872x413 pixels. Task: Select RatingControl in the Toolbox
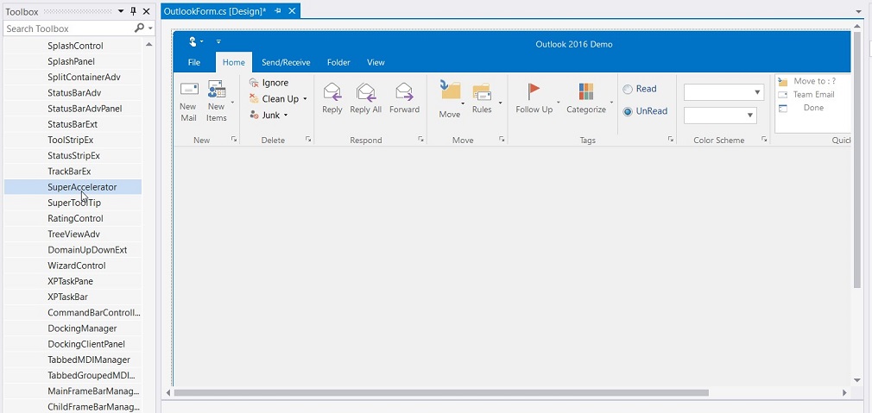point(73,218)
